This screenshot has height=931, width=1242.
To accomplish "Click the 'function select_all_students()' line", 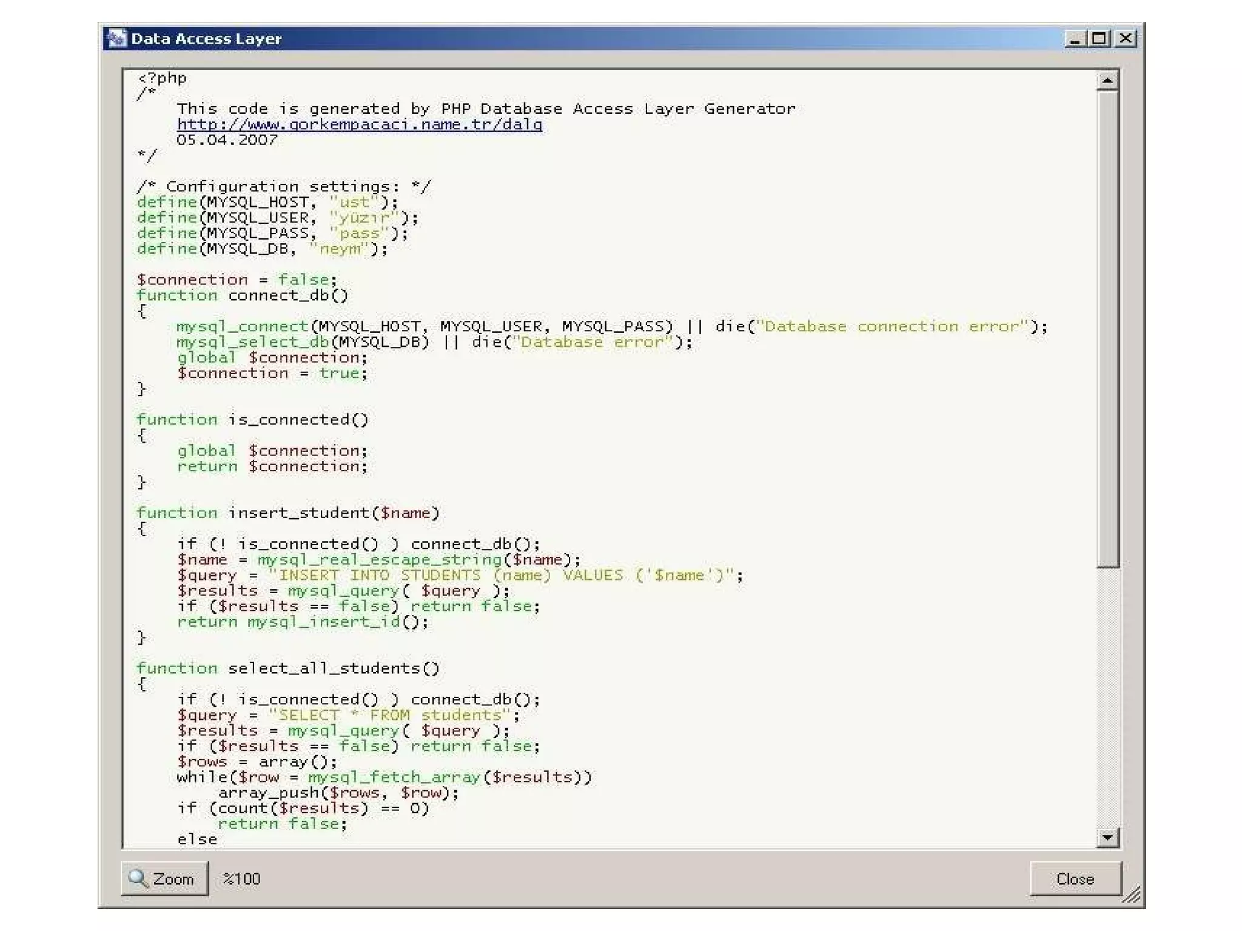I will (288, 668).
